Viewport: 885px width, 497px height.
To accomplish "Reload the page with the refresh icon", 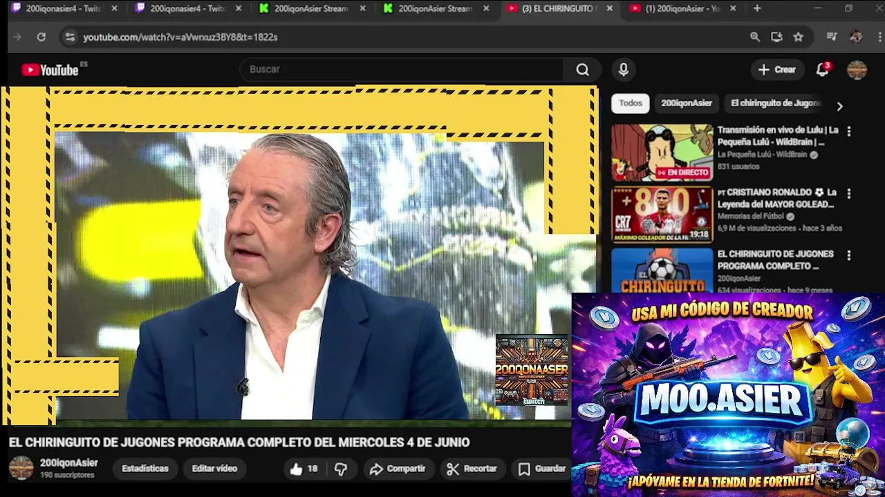I will 41,37.
